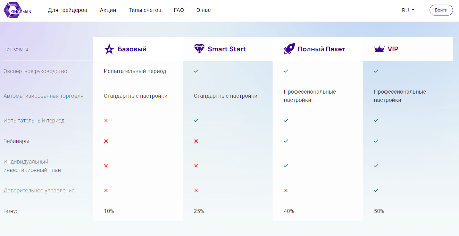
Task: Click the Автоматизированная торговля row label
Action: pyautogui.click(x=43, y=96)
